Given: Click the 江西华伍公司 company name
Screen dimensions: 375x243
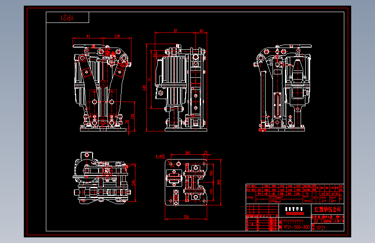Looking at the screenshot, I should point(328,210).
